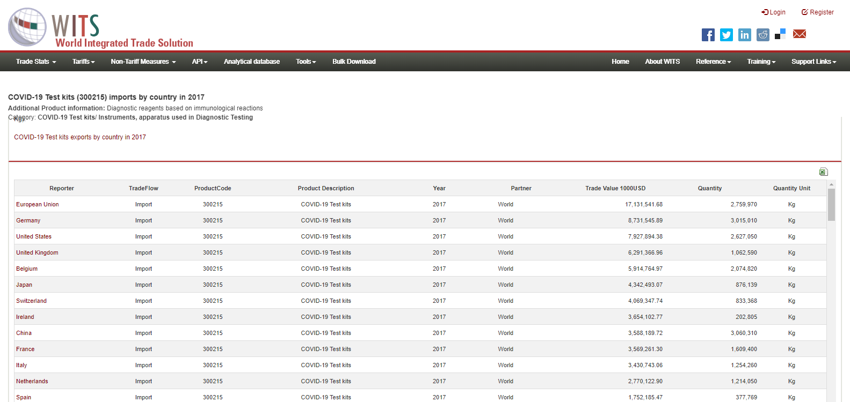Viewport: 850px width, 402px height.
Task: Select the quantity 1,609,400
Action: pos(744,349)
